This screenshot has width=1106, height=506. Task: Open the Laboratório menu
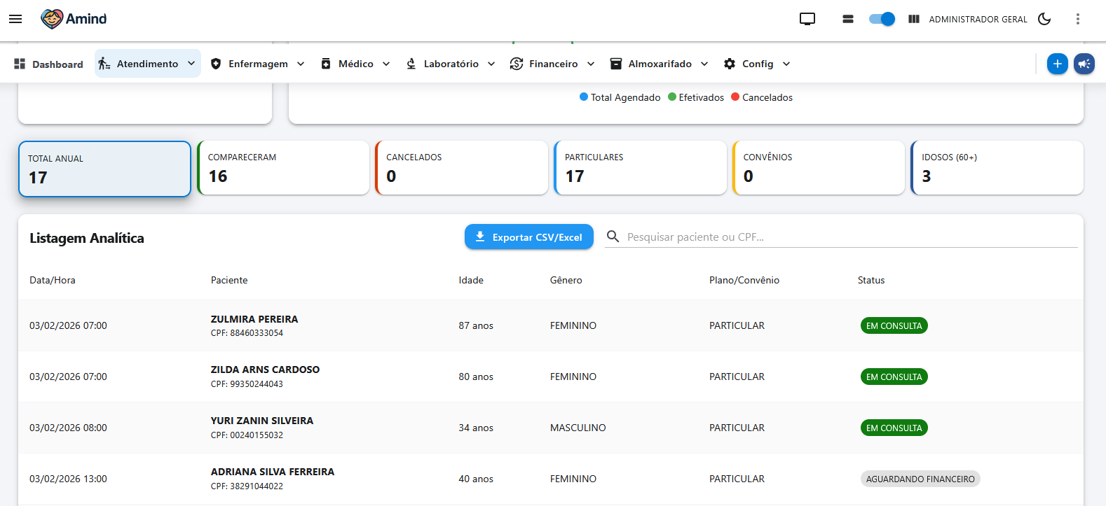451,64
